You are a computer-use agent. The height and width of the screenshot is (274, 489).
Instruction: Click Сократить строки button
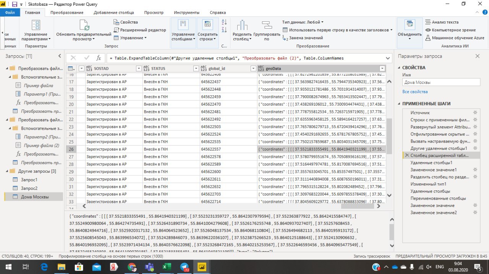click(x=207, y=31)
